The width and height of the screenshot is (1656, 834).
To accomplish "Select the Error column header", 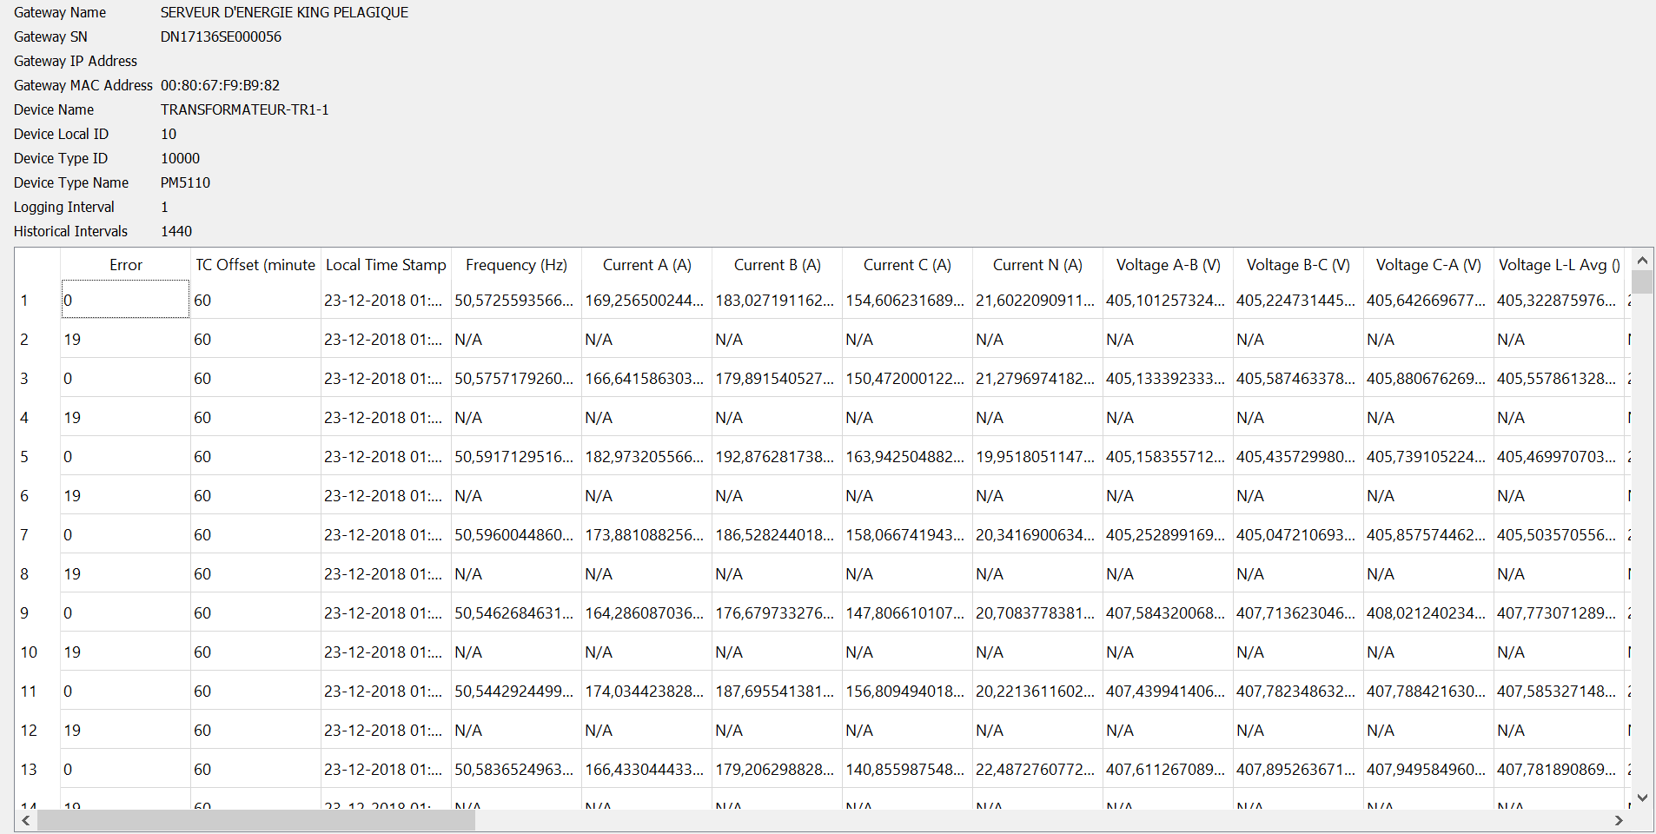I will point(125,265).
